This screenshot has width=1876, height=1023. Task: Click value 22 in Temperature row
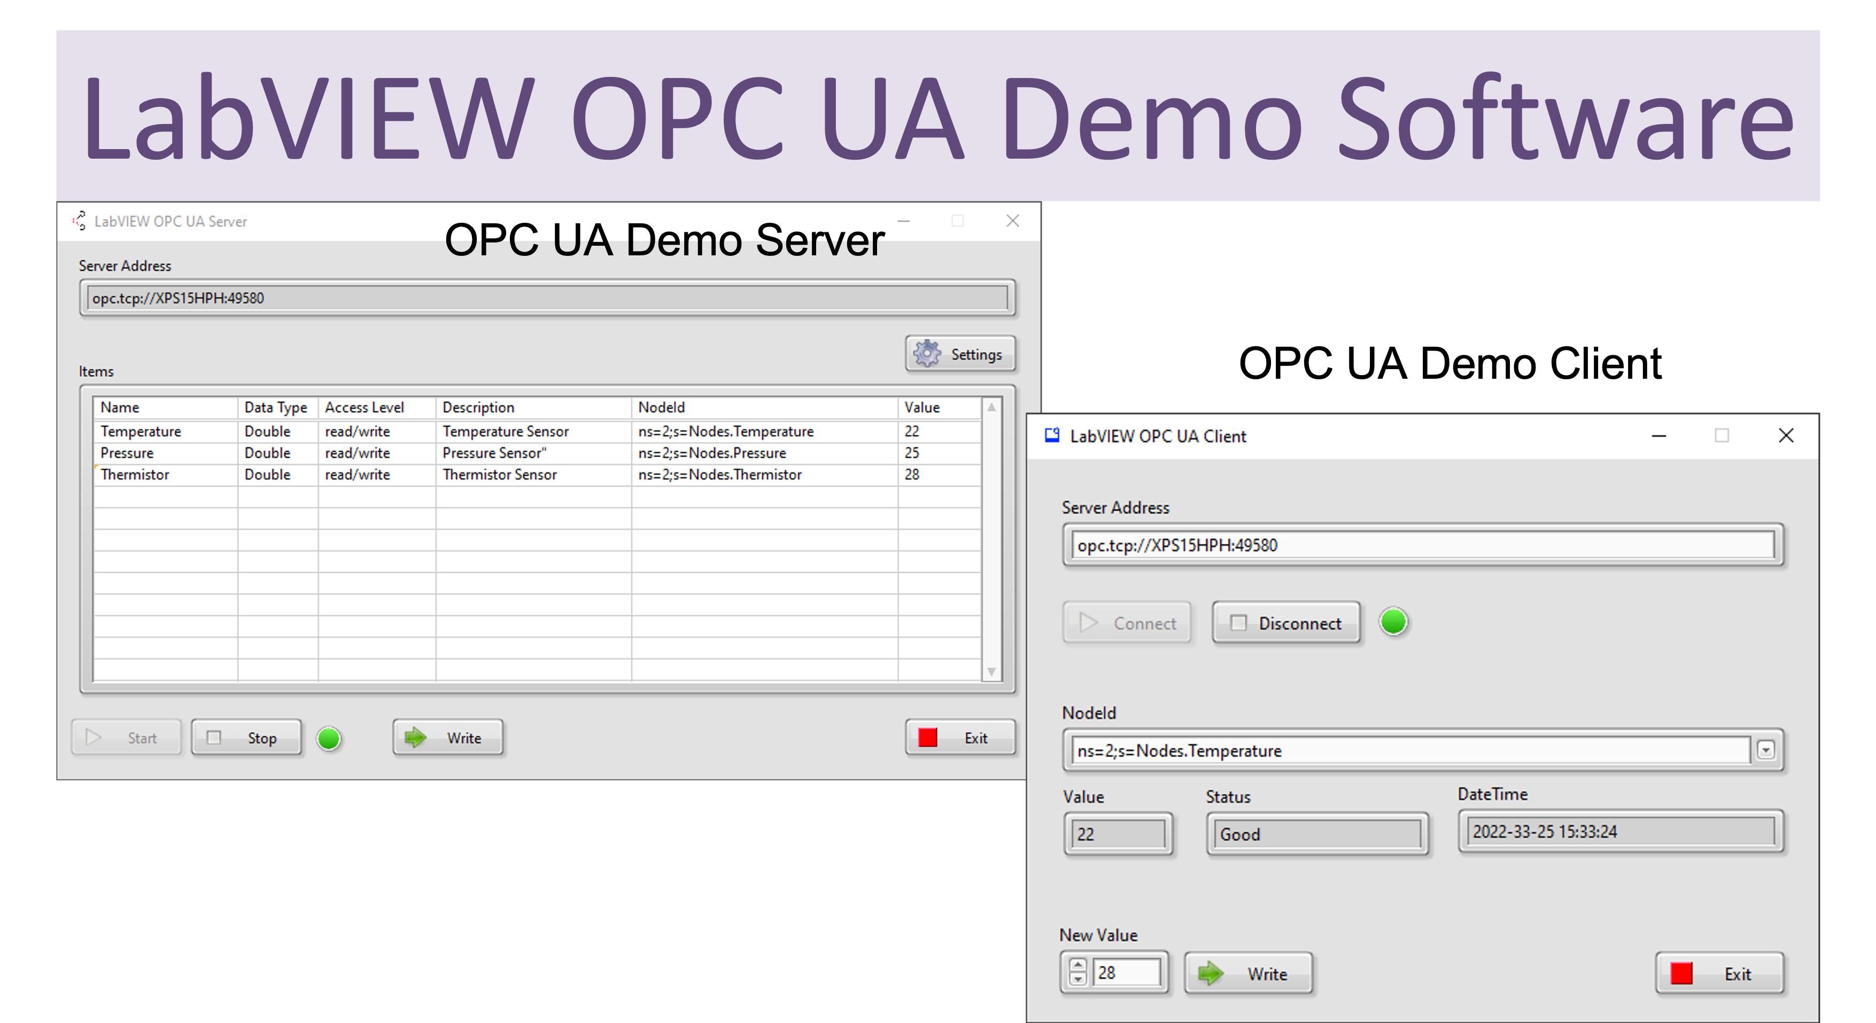(940, 431)
